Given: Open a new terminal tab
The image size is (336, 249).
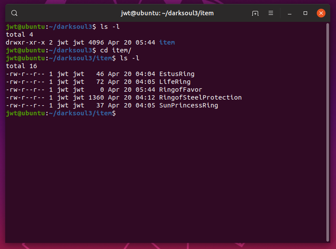Looking at the screenshot, I should [255, 13].
